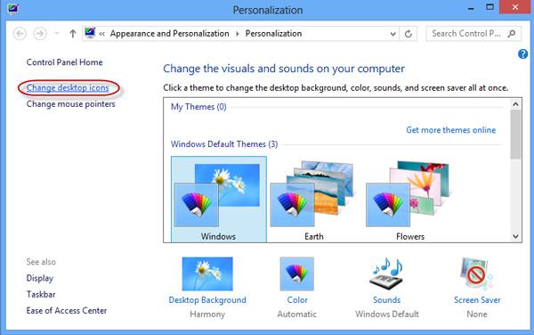Click the Sounds link text
Screen dimensions: 534x335
coord(386,300)
